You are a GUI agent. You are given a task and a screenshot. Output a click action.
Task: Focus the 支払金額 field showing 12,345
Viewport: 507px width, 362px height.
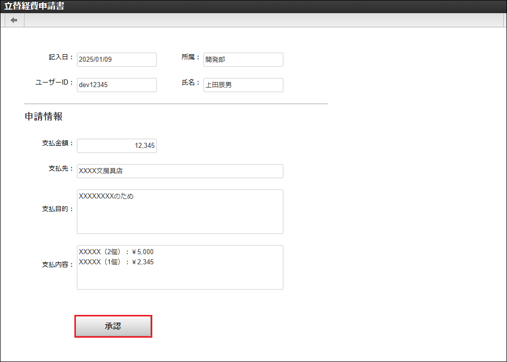click(116, 146)
